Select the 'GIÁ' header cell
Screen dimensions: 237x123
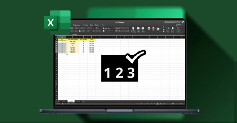tap(92, 39)
